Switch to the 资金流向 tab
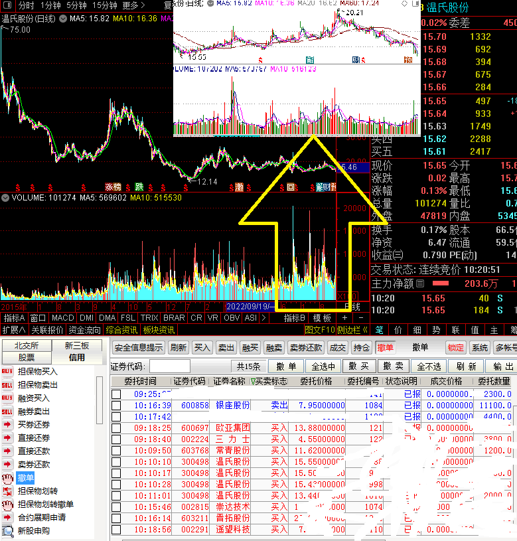 pos(84,330)
